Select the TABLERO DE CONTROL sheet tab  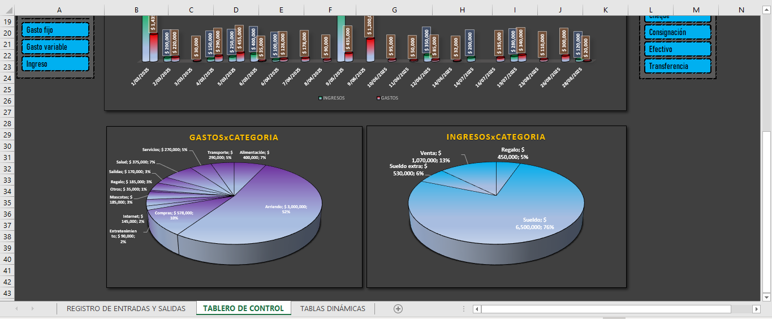point(243,309)
